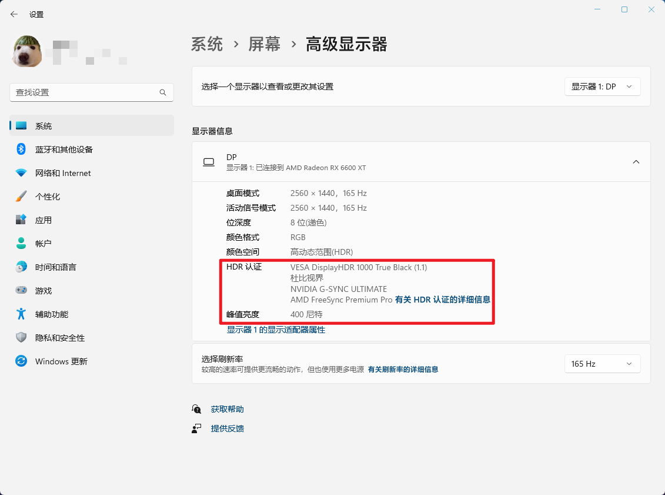Go to 屏幕 via the breadcrumb
Image resolution: width=665 pixels, height=495 pixels.
(263, 44)
